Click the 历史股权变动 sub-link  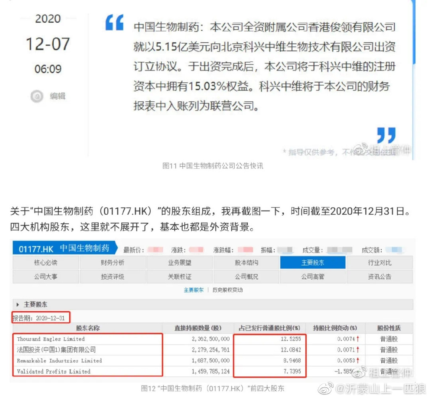coord(228,290)
